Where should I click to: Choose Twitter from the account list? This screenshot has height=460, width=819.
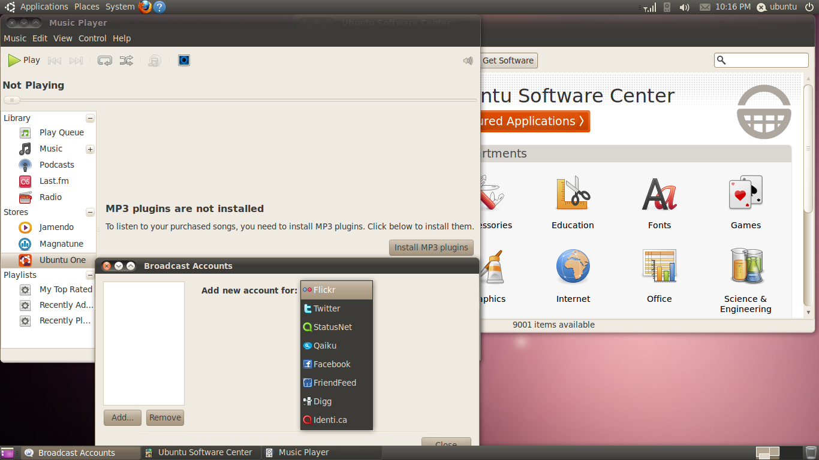pos(336,308)
